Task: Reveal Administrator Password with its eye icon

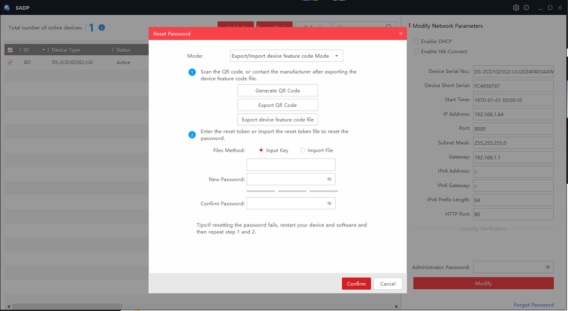Action: pyautogui.click(x=548, y=267)
